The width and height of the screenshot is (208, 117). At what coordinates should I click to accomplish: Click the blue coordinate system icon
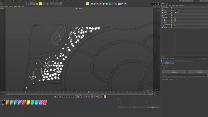click(x=60, y=4)
